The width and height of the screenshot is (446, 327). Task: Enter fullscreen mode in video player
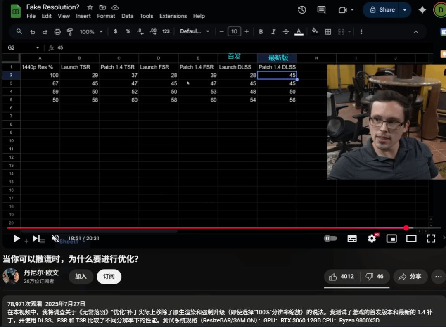[x=431, y=238]
